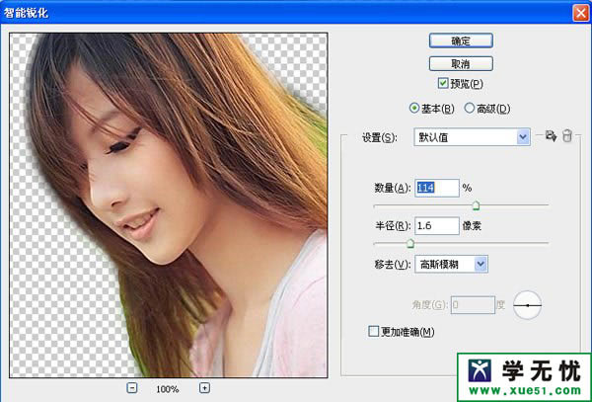The height and width of the screenshot is (402, 592).
Task: Click the 取消 button
Action: coord(461,63)
